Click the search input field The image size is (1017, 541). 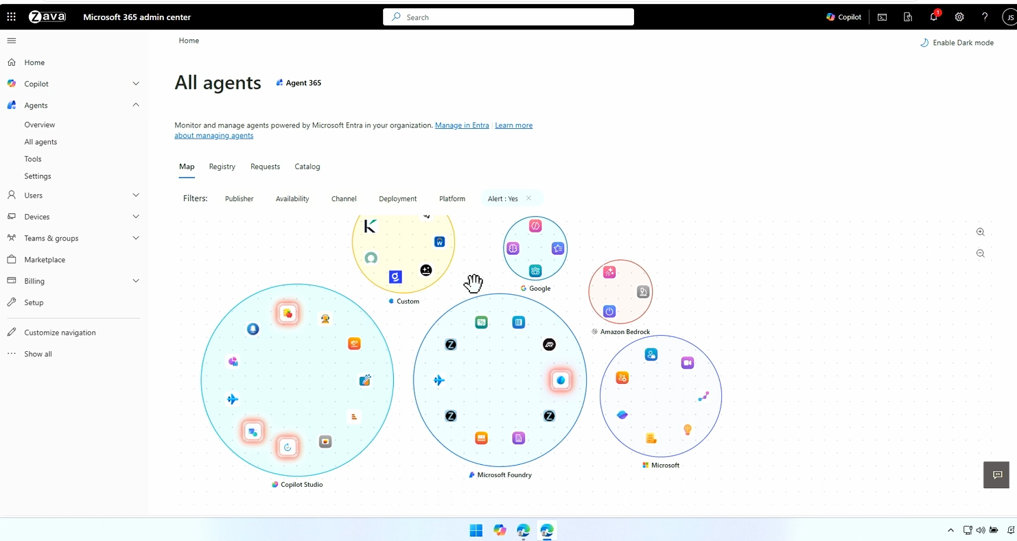(x=508, y=17)
